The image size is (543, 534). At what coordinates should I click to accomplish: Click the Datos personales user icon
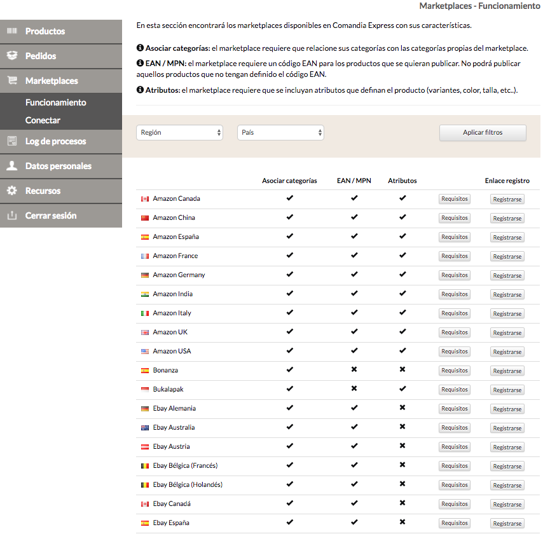pos(12,165)
